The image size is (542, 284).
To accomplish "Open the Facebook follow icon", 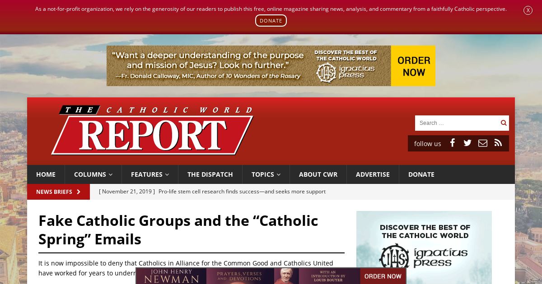I will click(x=452, y=143).
